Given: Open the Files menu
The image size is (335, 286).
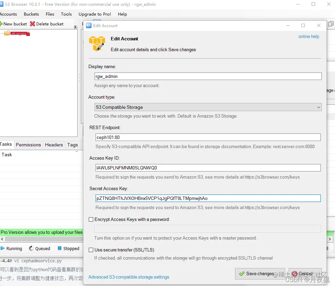Looking at the screenshot, I should coord(50,14).
